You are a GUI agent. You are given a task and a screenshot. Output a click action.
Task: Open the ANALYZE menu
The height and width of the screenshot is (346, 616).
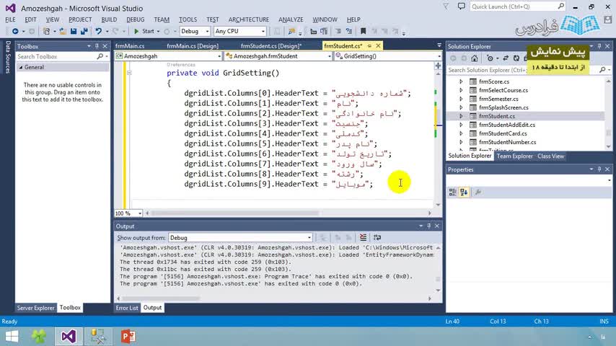pyautogui.click(x=291, y=19)
